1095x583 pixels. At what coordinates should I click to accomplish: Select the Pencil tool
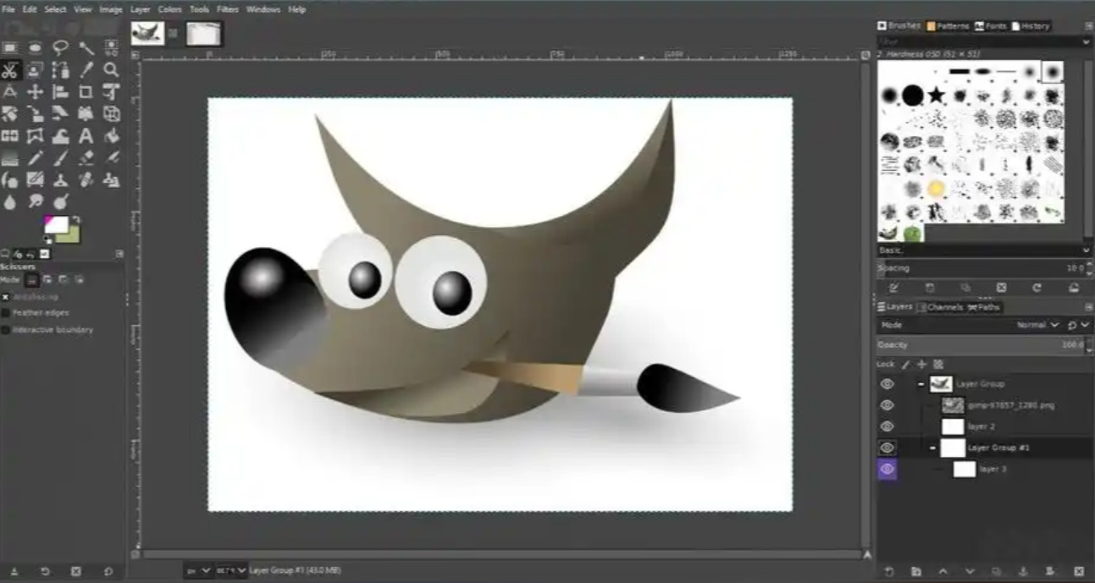pyautogui.click(x=35, y=158)
